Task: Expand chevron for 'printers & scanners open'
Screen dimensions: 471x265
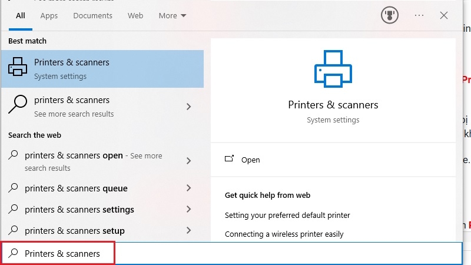Action: [x=188, y=161]
